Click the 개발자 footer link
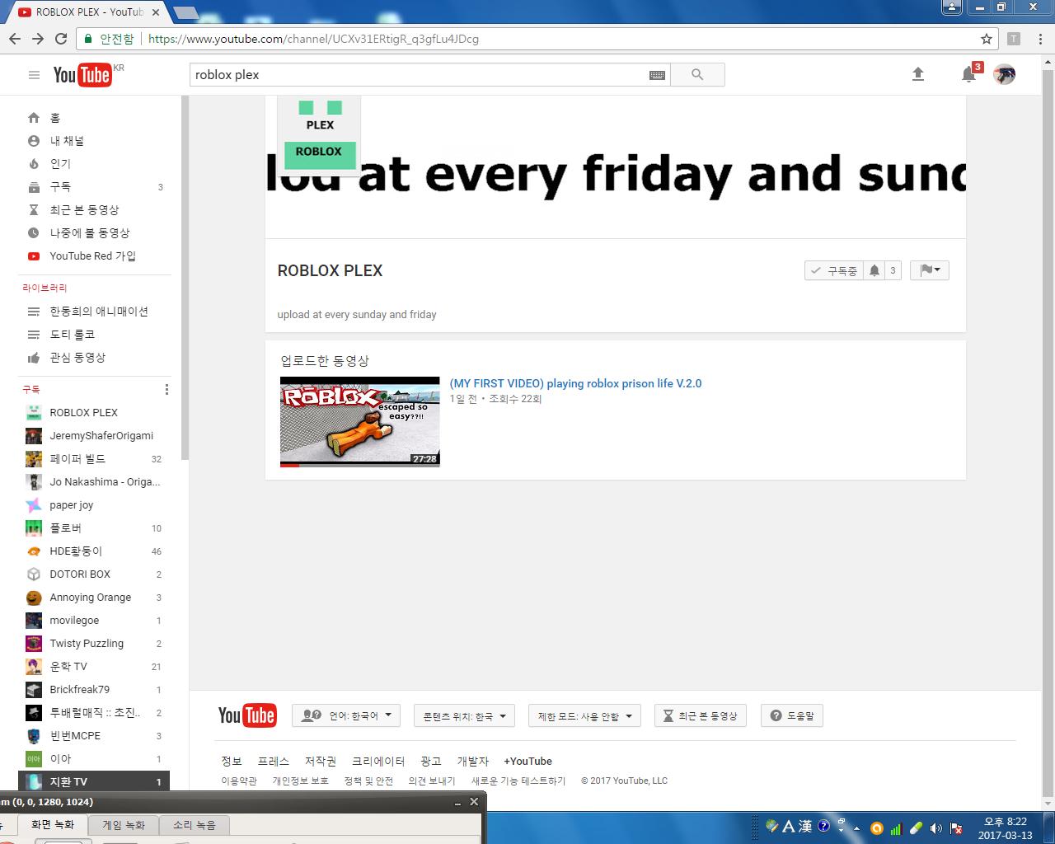This screenshot has height=844, width=1055. pyautogui.click(x=473, y=761)
